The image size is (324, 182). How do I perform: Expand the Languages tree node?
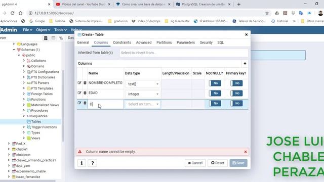(14, 44)
